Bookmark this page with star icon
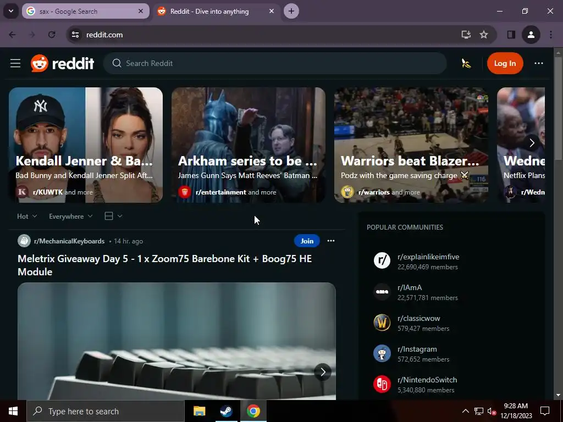The width and height of the screenshot is (563, 422). point(484,35)
